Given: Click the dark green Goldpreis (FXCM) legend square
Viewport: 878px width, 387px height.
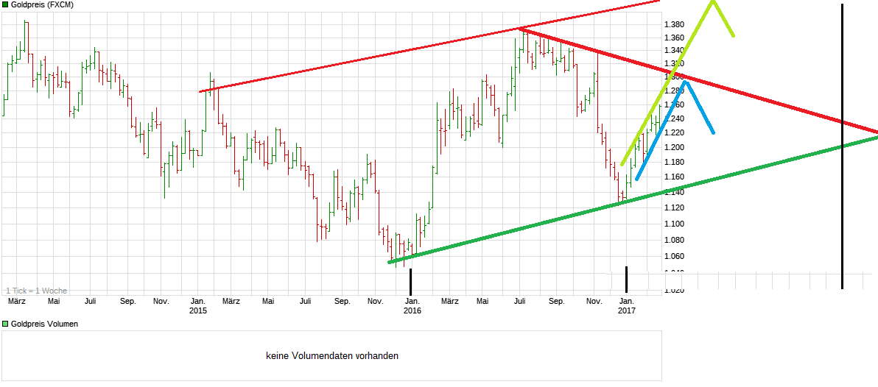Looking at the screenshot, I should 5,4.
